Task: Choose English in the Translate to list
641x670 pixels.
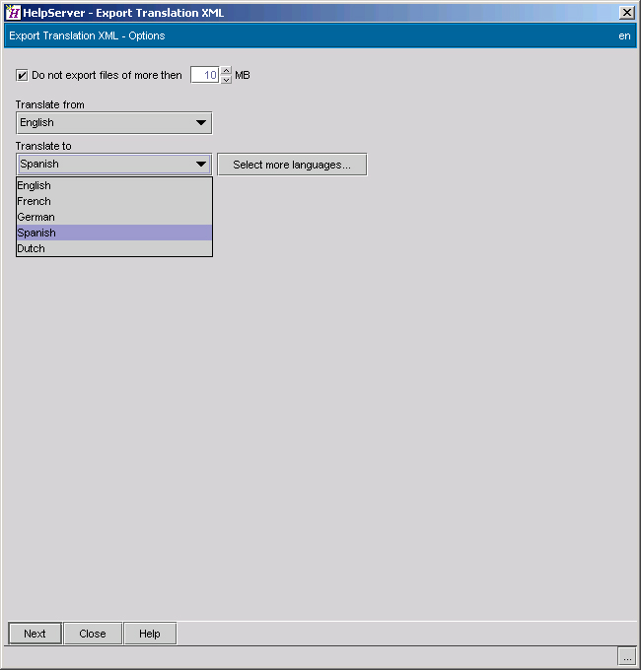Action: pos(114,185)
